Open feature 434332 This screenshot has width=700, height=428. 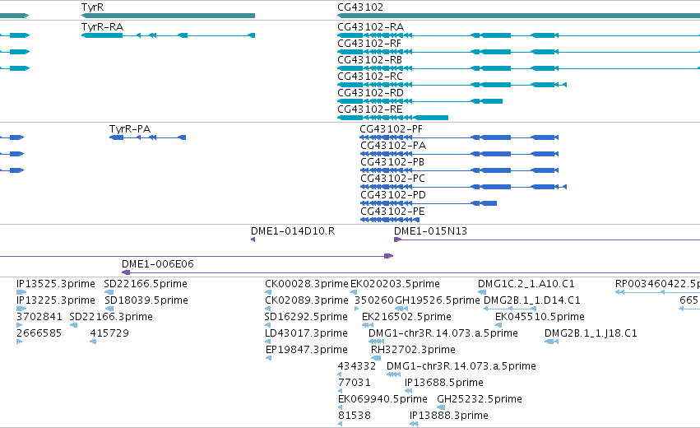click(x=357, y=366)
